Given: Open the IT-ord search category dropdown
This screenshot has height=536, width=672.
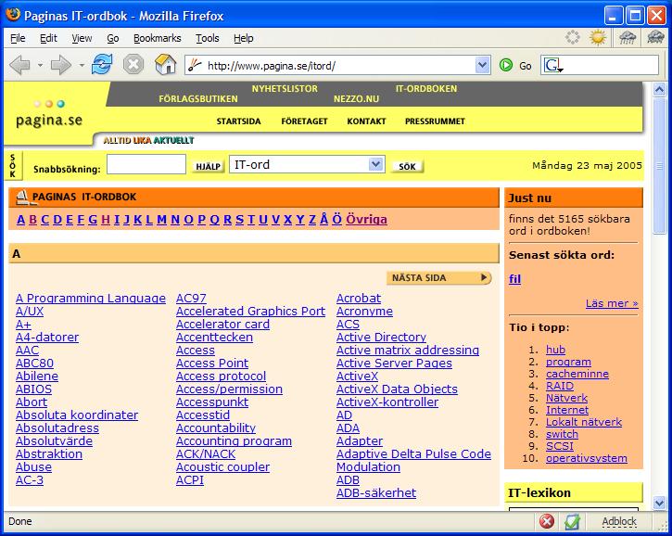Looking at the screenshot, I should click(x=375, y=164).
